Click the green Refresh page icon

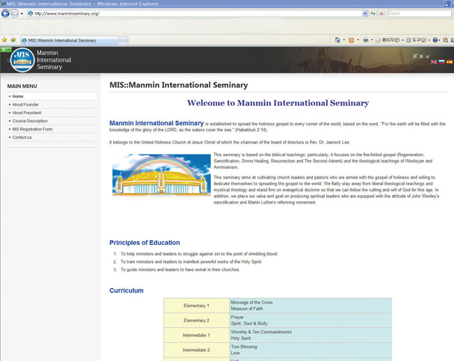pyautogui.click(x=373, y=13)
